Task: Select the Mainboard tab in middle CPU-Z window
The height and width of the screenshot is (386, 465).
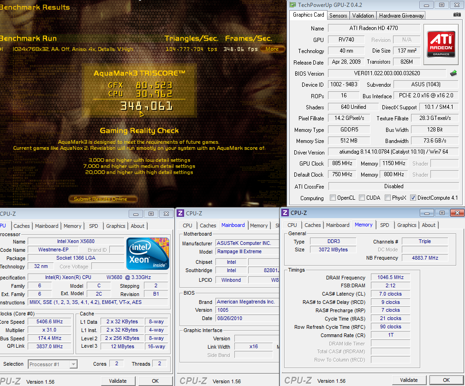Action: point(233,225)
